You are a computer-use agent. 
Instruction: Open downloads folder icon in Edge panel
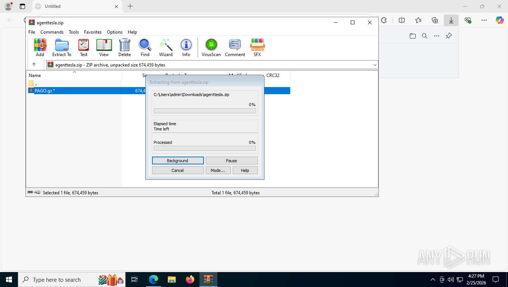(x=413, y=36)
